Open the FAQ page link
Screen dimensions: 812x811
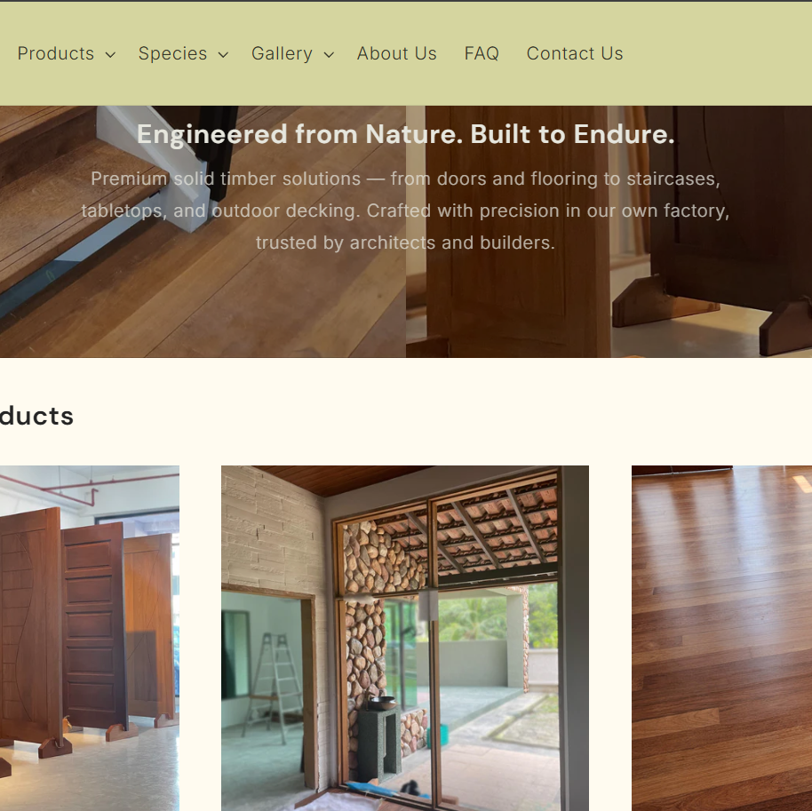482,53
